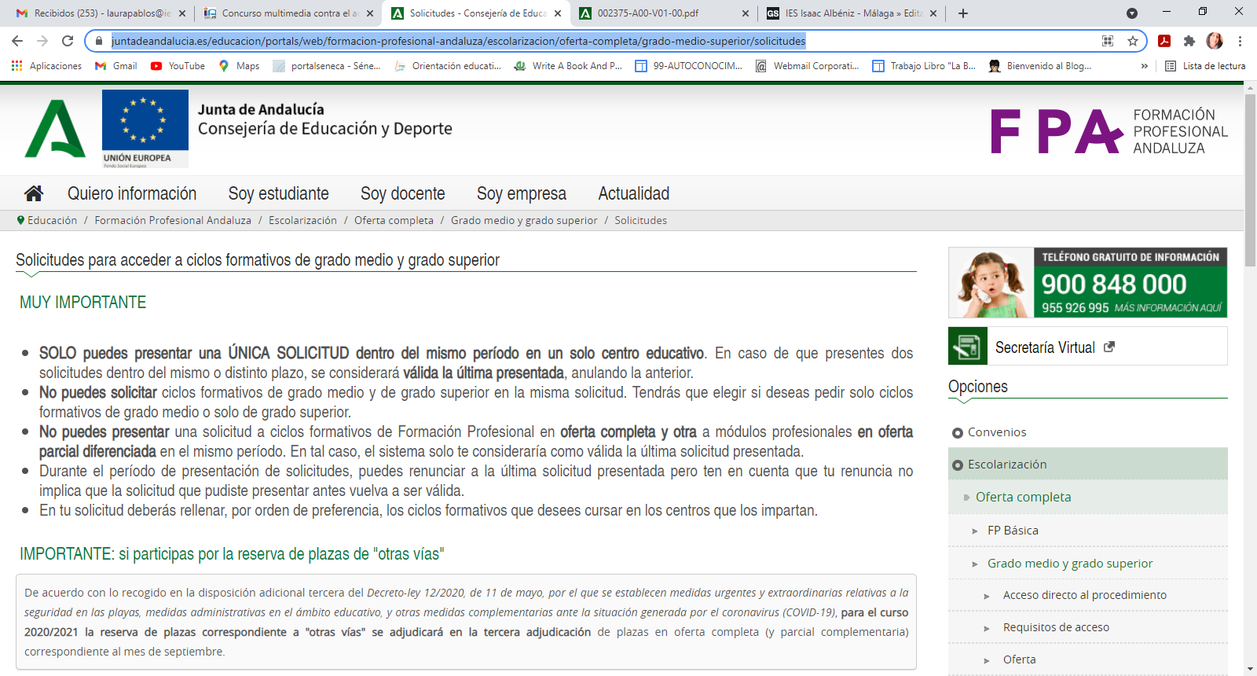Show hidden bookmarks with the chevron
1257x676 pixels.
coord(1144,66)
